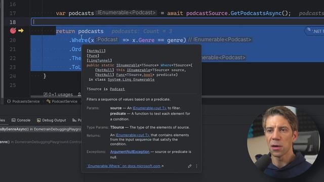The width and height of the screenshot is (324, 182).
Task: Click the podcastSource identifier
Action: (x=207, y=13)
